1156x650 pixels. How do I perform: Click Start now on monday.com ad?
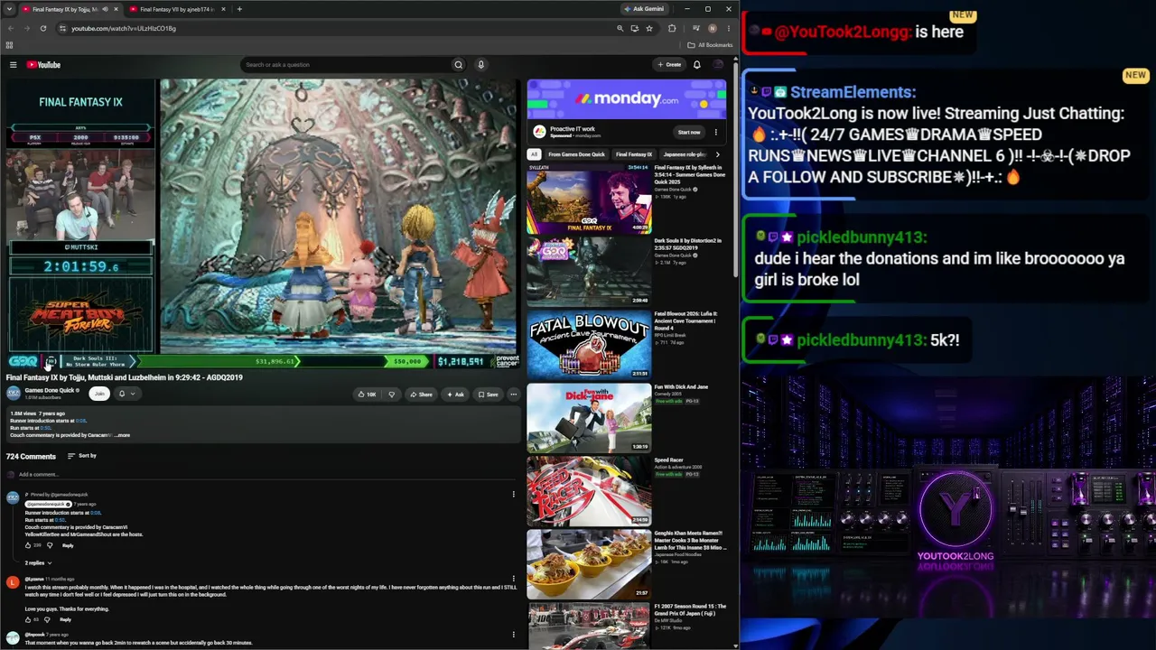pos(689,132)
